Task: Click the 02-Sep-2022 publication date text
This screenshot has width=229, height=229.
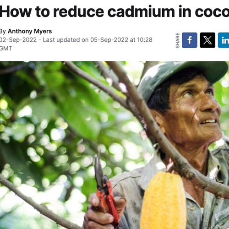Action: [18, 40]
